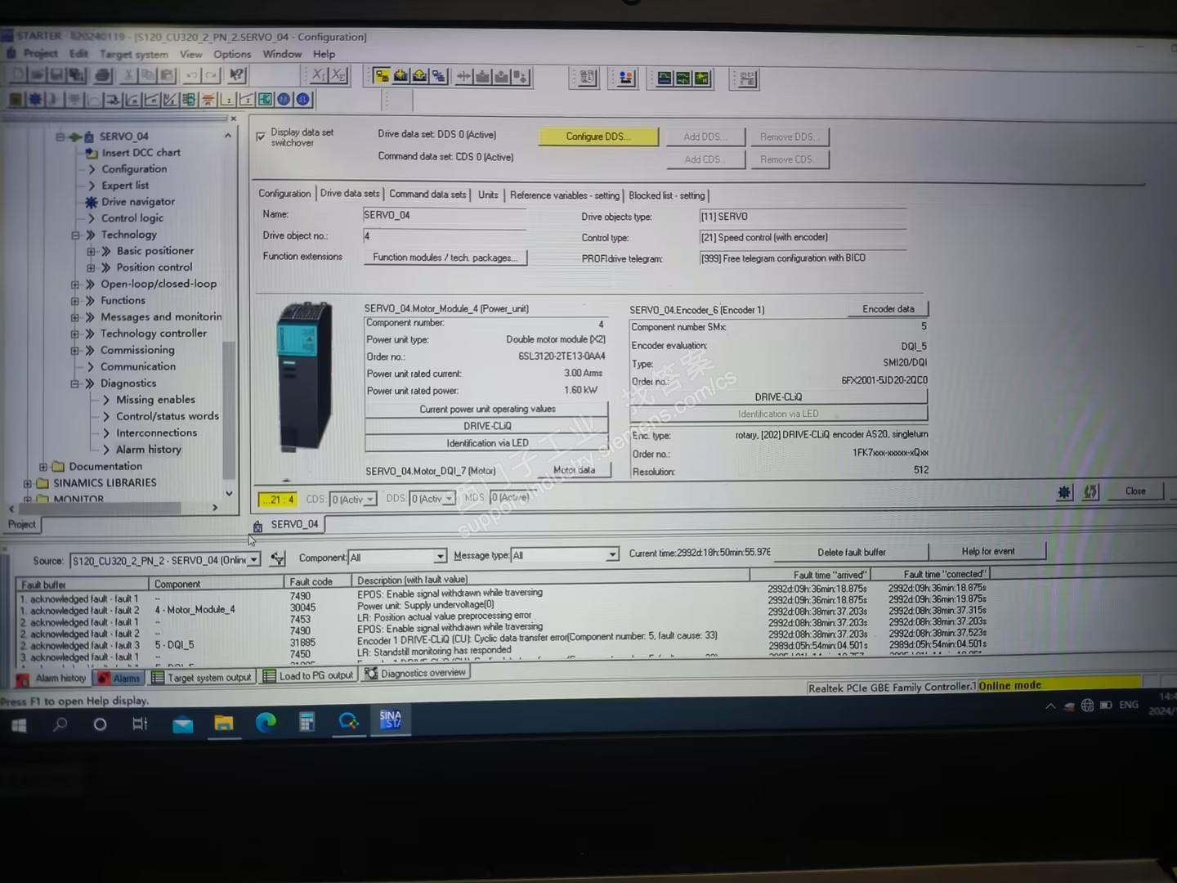The image size is (1177, 883).
Task: Select Expert list in the tree
Action: click(x=125, y=186)
